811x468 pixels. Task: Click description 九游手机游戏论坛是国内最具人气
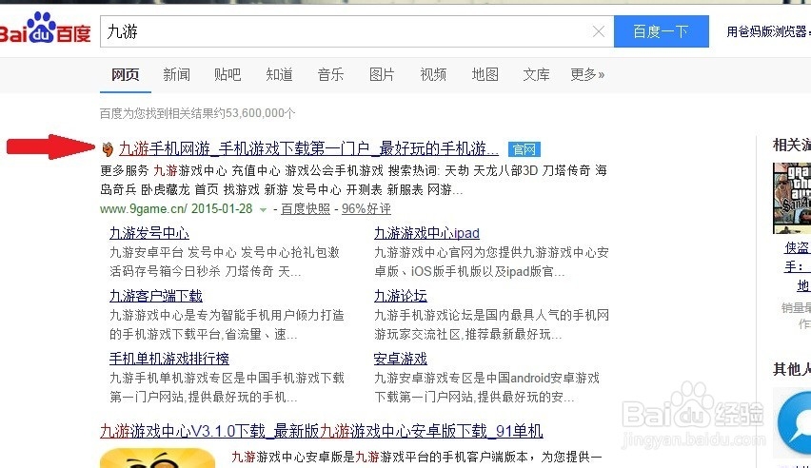click(x=491, y=324)
